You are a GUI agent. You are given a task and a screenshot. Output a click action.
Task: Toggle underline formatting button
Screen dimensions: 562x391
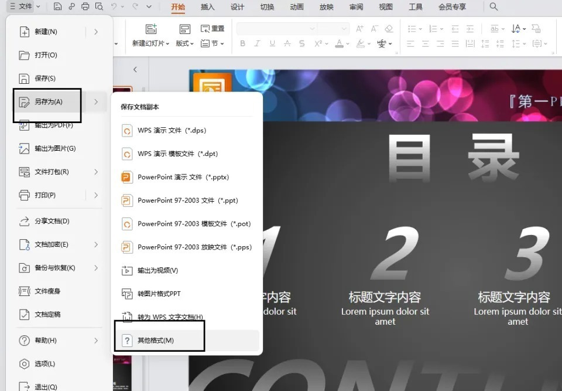click(x=272, y=43)
